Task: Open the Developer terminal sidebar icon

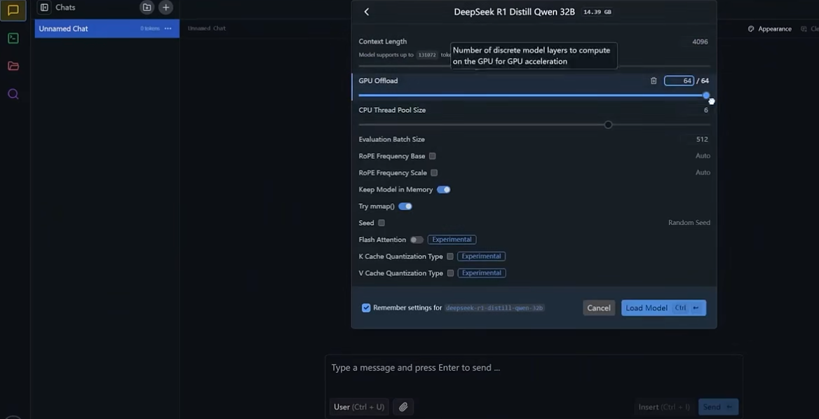Action: [13, 38]
